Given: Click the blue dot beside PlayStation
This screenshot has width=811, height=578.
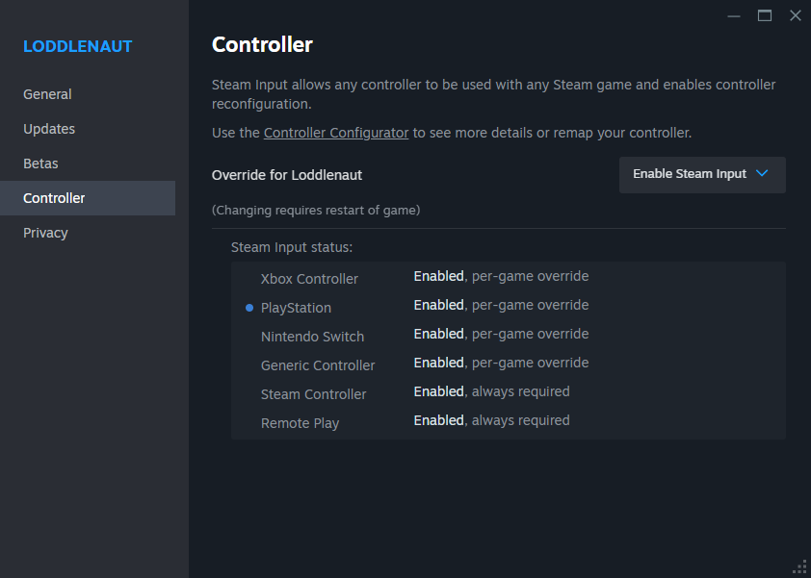Looking at the screenshot, I should point(249,308).
